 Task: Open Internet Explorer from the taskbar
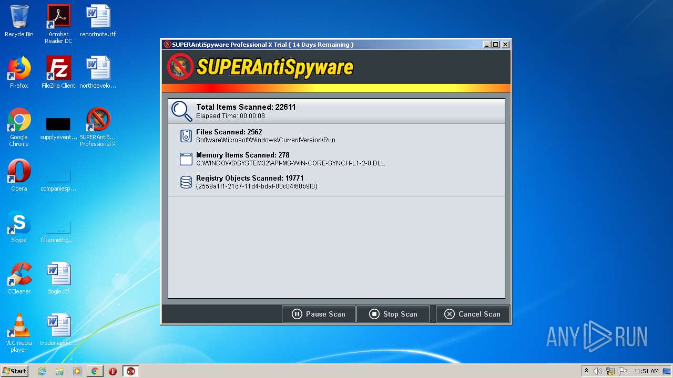(42, 371)
